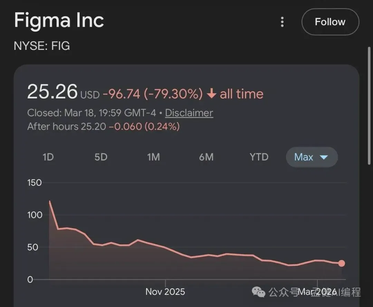This screenshot has height=307, width=373.
Task: Open the three-dot more options menu
Action: [282, 22]
